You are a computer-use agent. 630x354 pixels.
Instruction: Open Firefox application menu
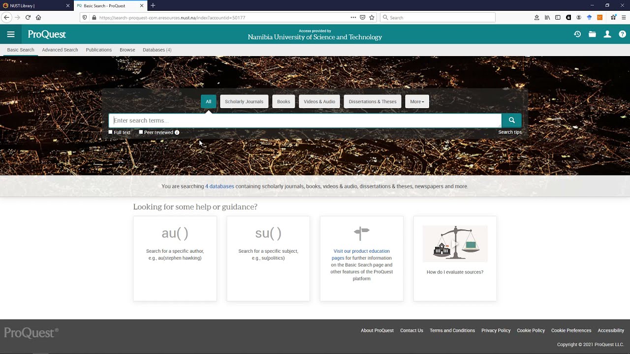(x=624, y=17)
